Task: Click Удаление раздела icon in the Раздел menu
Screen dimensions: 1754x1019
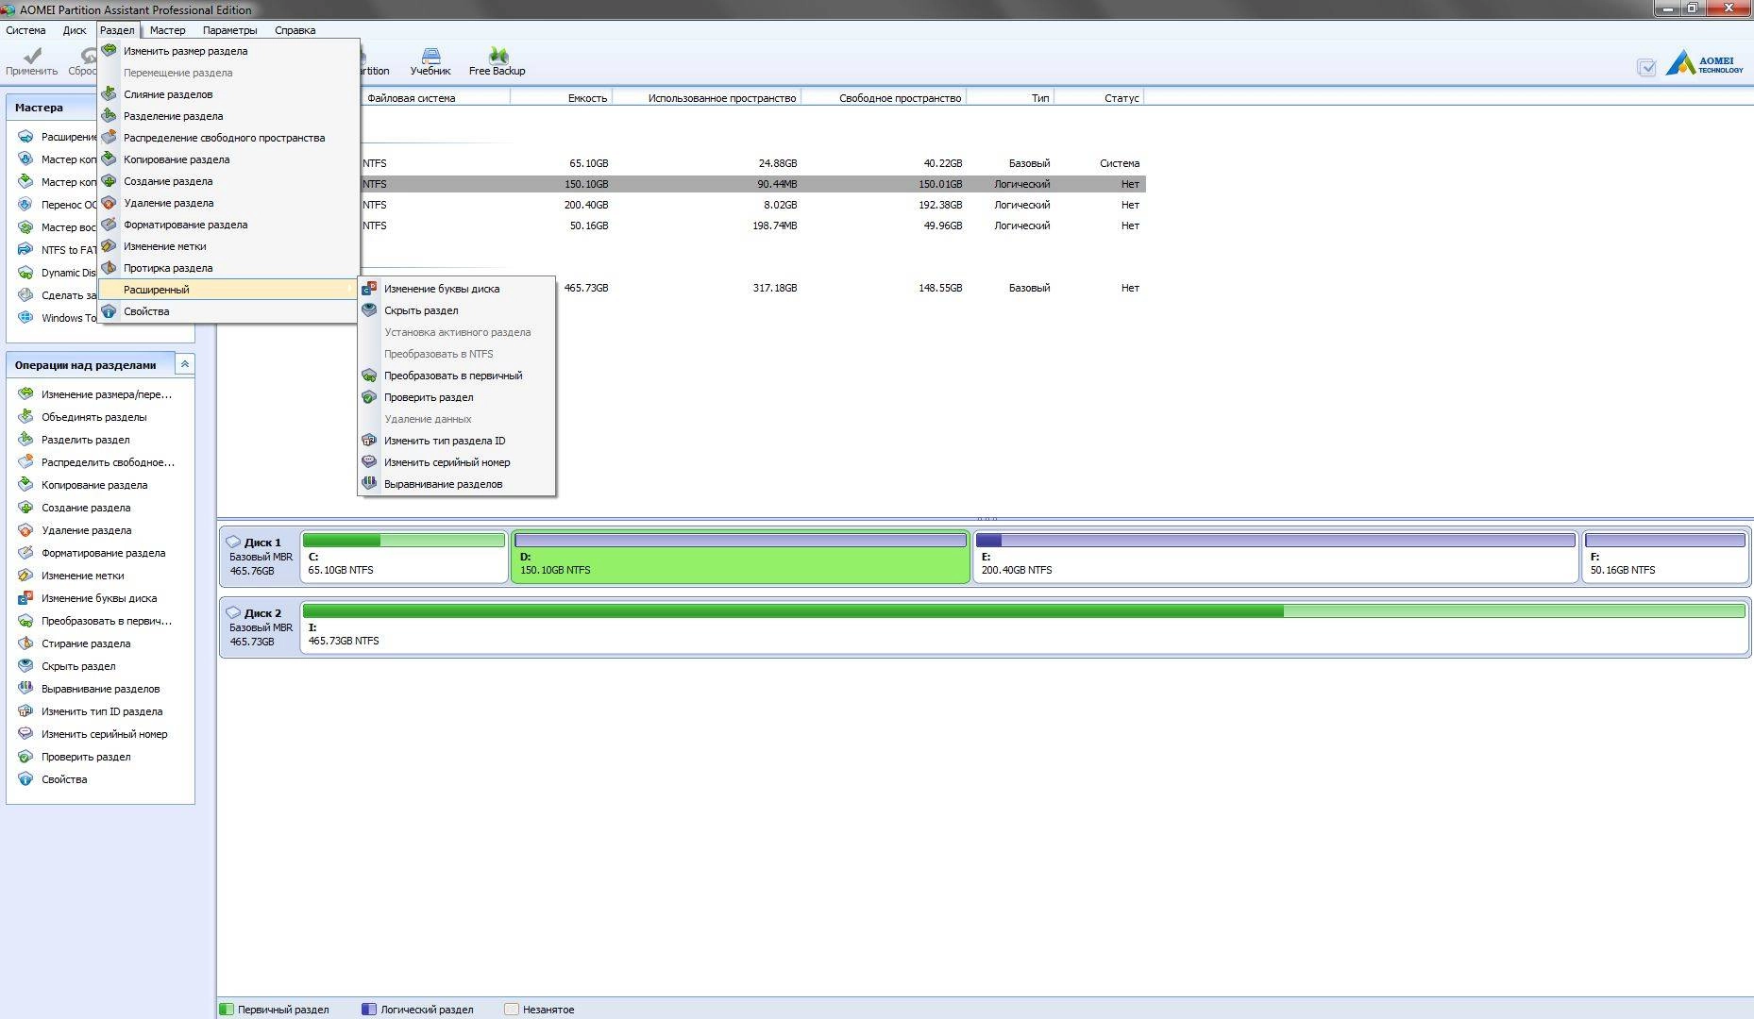Action: click(x=110, y=203)
